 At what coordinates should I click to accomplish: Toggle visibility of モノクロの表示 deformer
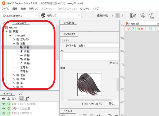(x=4, y=113)
